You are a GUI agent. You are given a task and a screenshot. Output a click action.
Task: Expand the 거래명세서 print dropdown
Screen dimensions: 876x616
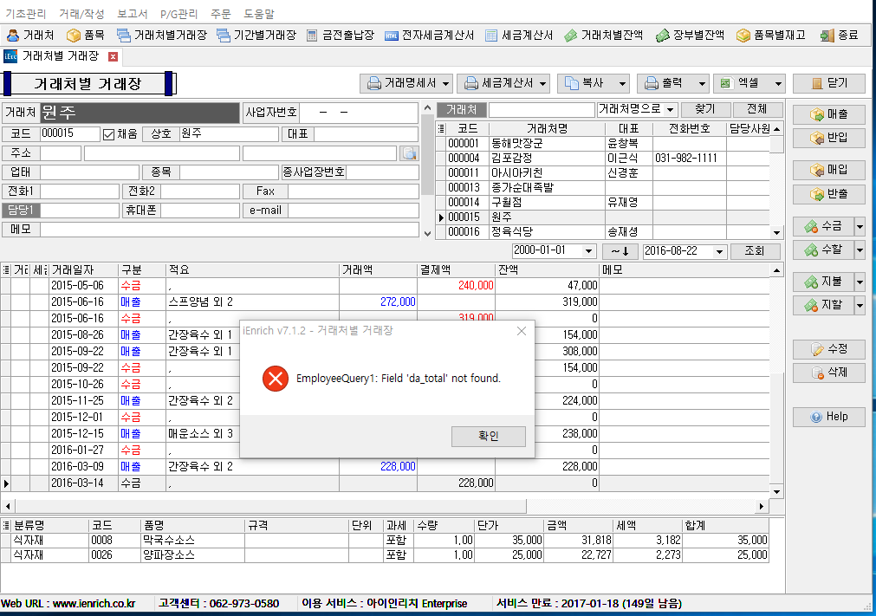click(446, 84)
